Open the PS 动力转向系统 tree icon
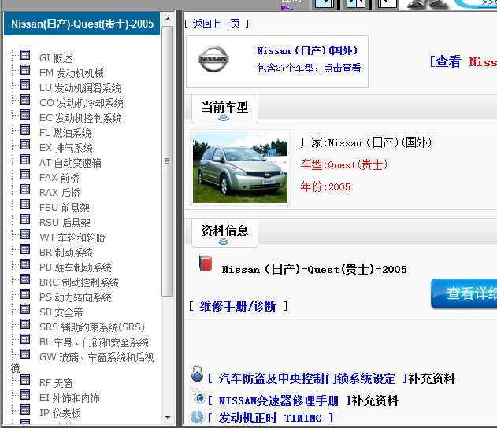This screenshot has width=497, height=428. (25, 294)
